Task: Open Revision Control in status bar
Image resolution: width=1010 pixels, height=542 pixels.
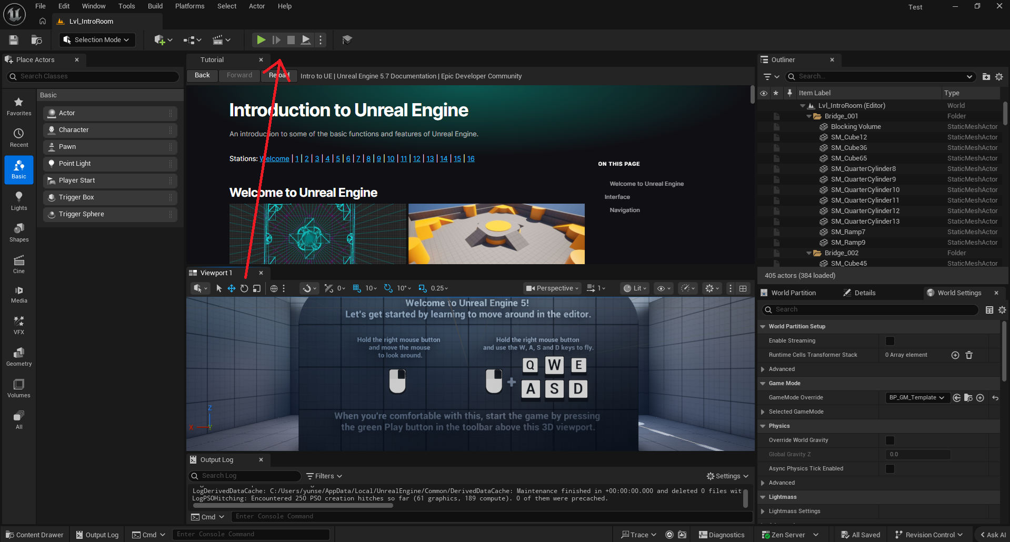Action: click(929, 535)
